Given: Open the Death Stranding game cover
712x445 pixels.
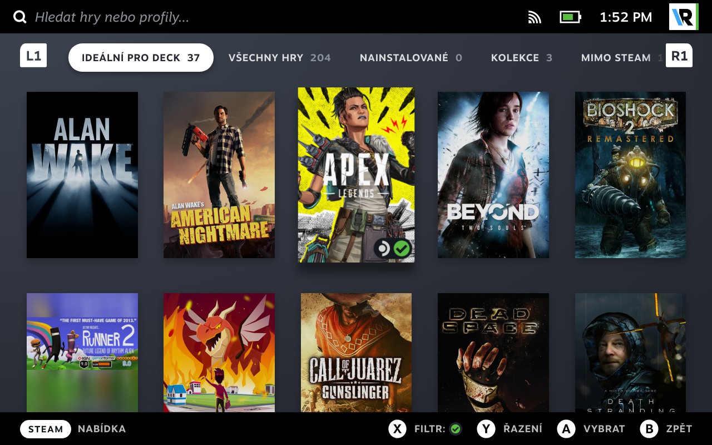Looking at the screenshot, I should tap(630, 353).
